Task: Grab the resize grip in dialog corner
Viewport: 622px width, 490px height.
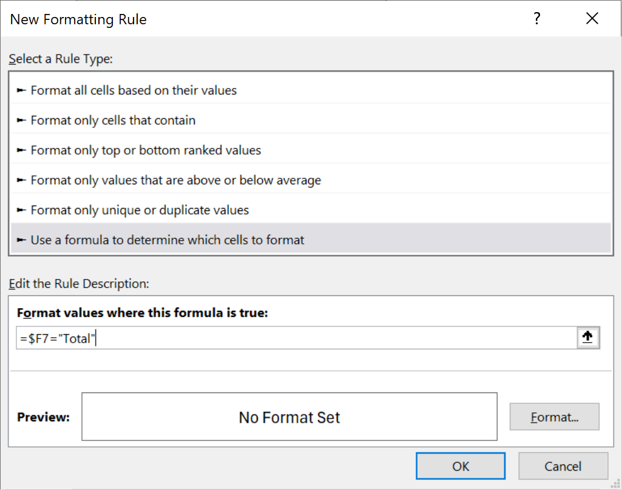Action: click(x=616, y=484)
